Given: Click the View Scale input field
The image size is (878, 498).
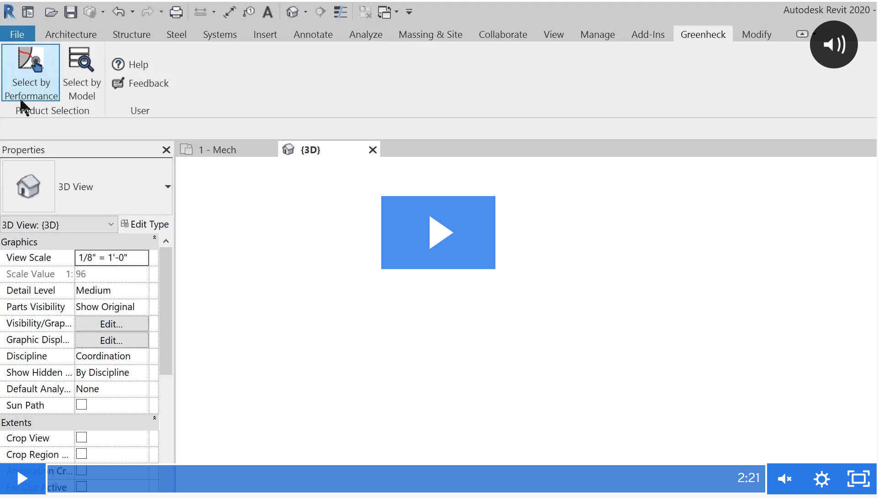Looking at the screenshot, I should (111, 258).
